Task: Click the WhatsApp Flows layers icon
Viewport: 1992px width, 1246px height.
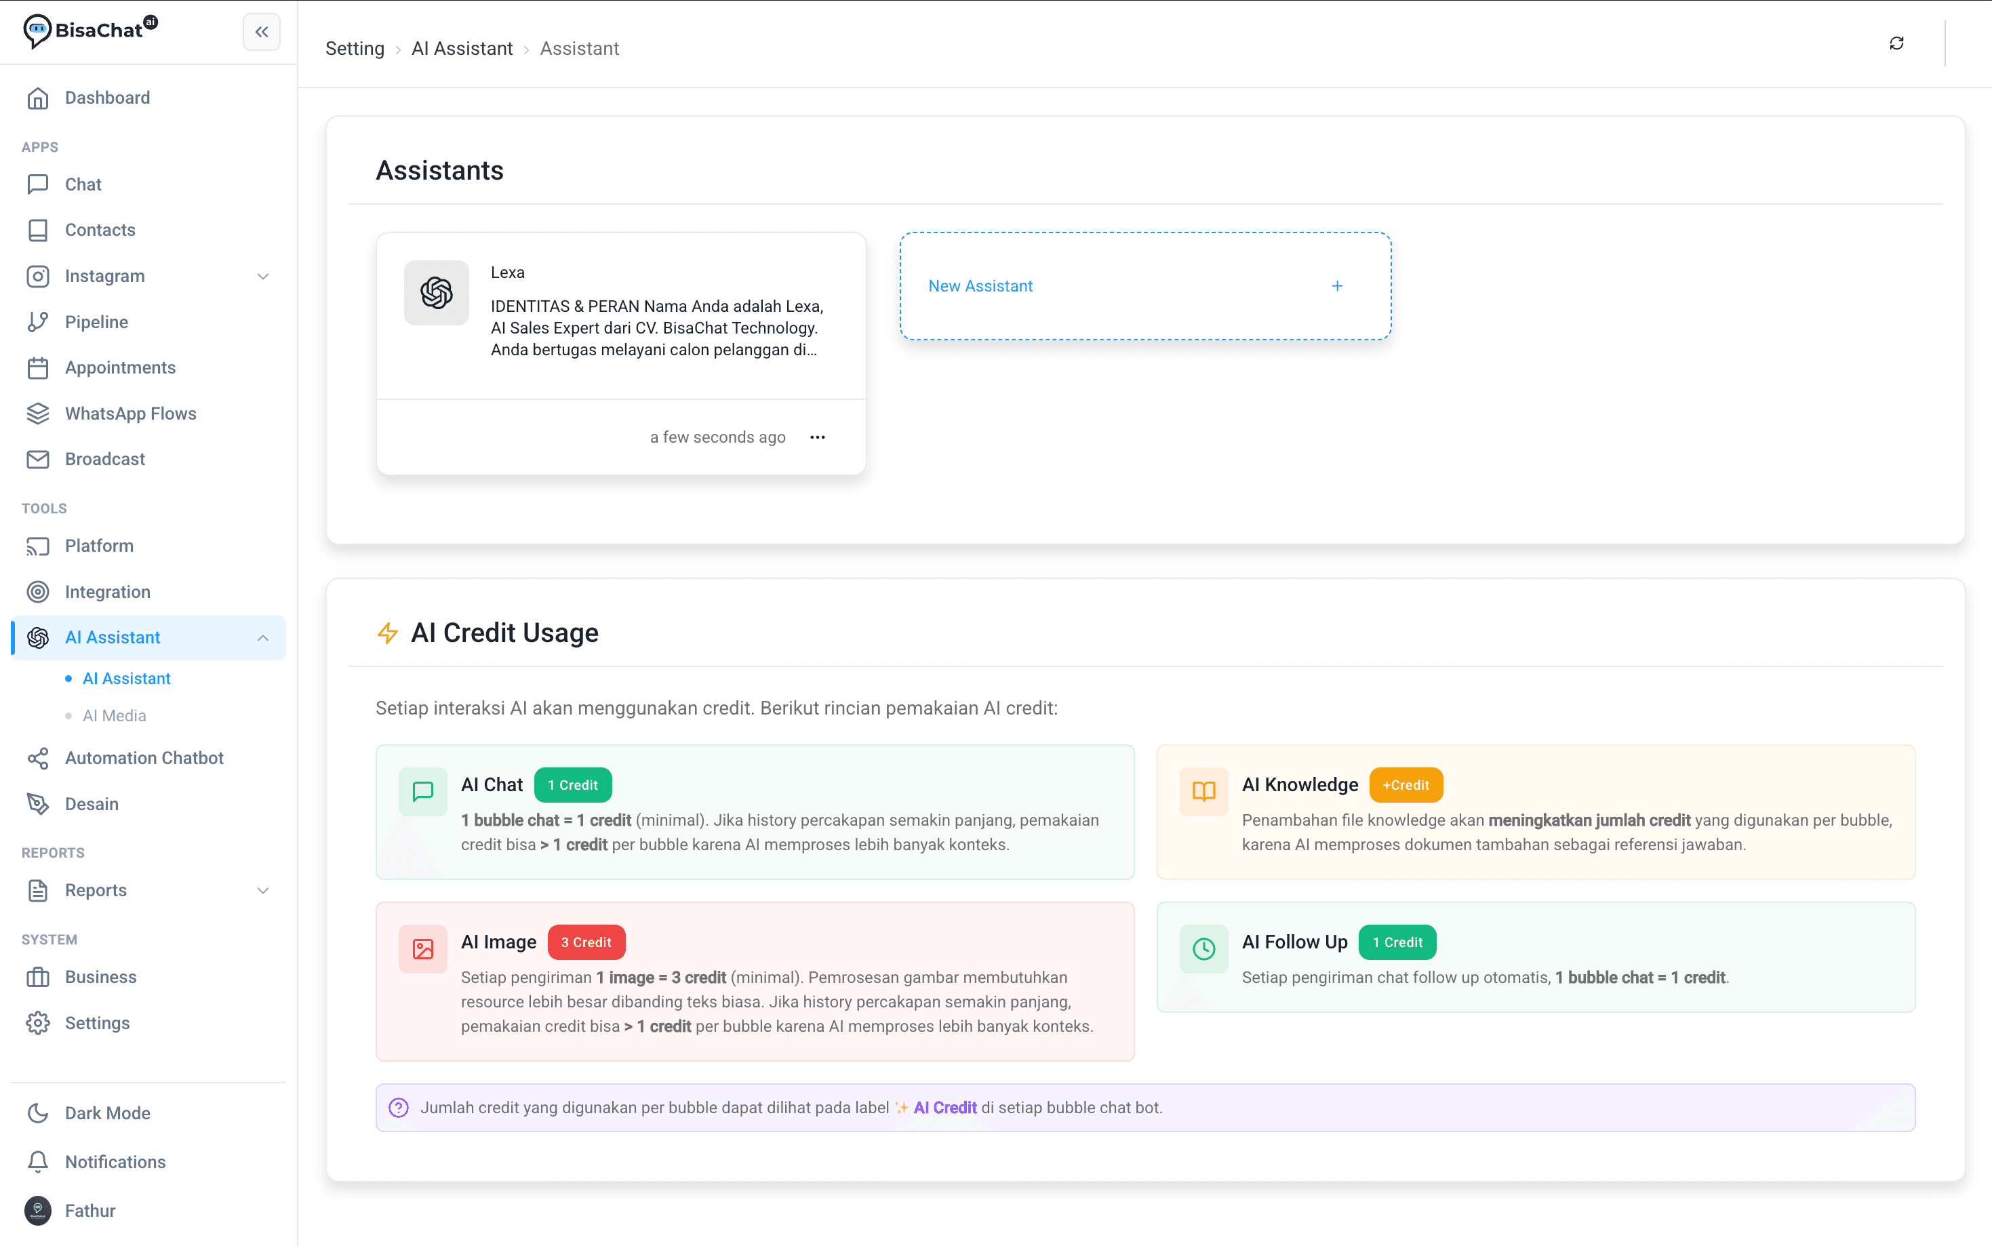Action: 38,414
